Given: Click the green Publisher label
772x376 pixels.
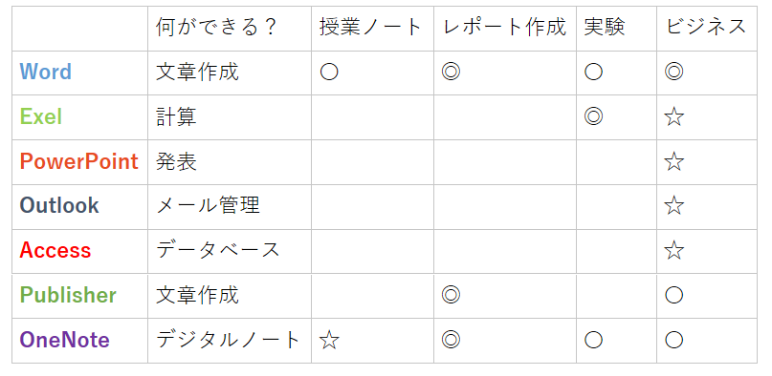Looking at the screenshot, I should click(68, 295).
